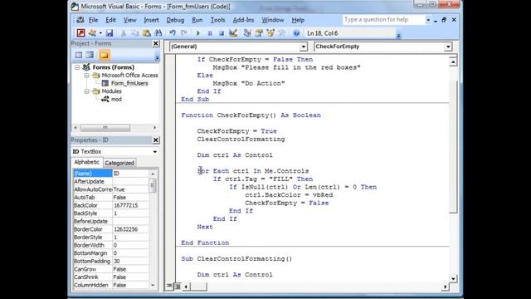The height and width of the screenshot is (299, 531).
Task: Run the code with the green play icon
Action: tap(198, 33)
